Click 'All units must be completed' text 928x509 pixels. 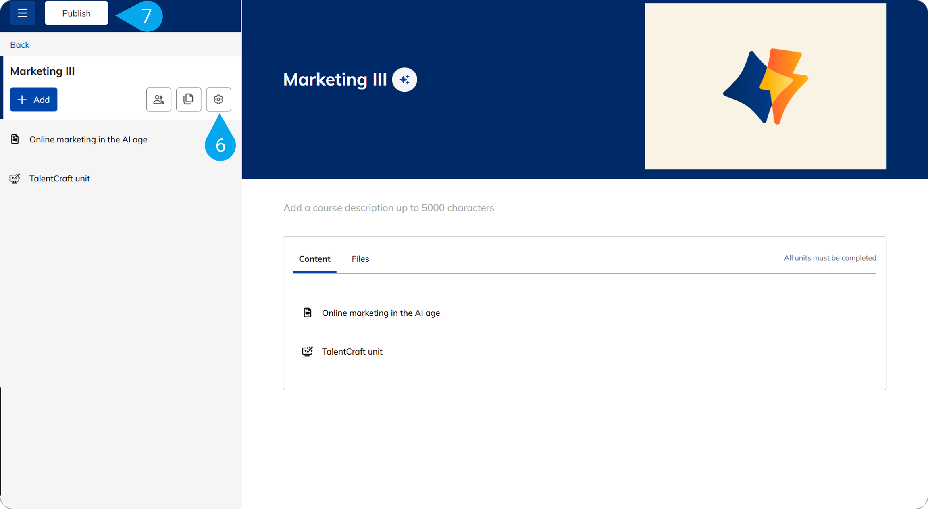(x=830, y=258)
